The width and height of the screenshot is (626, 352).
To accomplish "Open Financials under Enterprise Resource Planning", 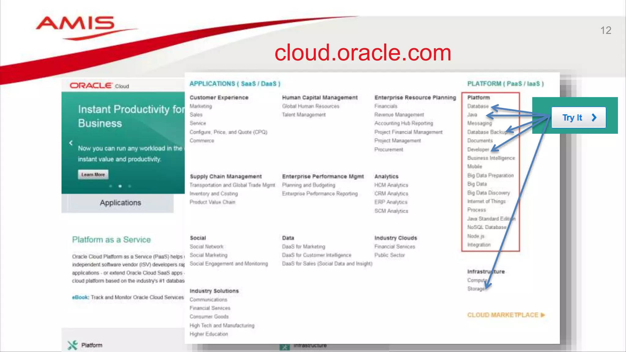I will tap(386, 106).
